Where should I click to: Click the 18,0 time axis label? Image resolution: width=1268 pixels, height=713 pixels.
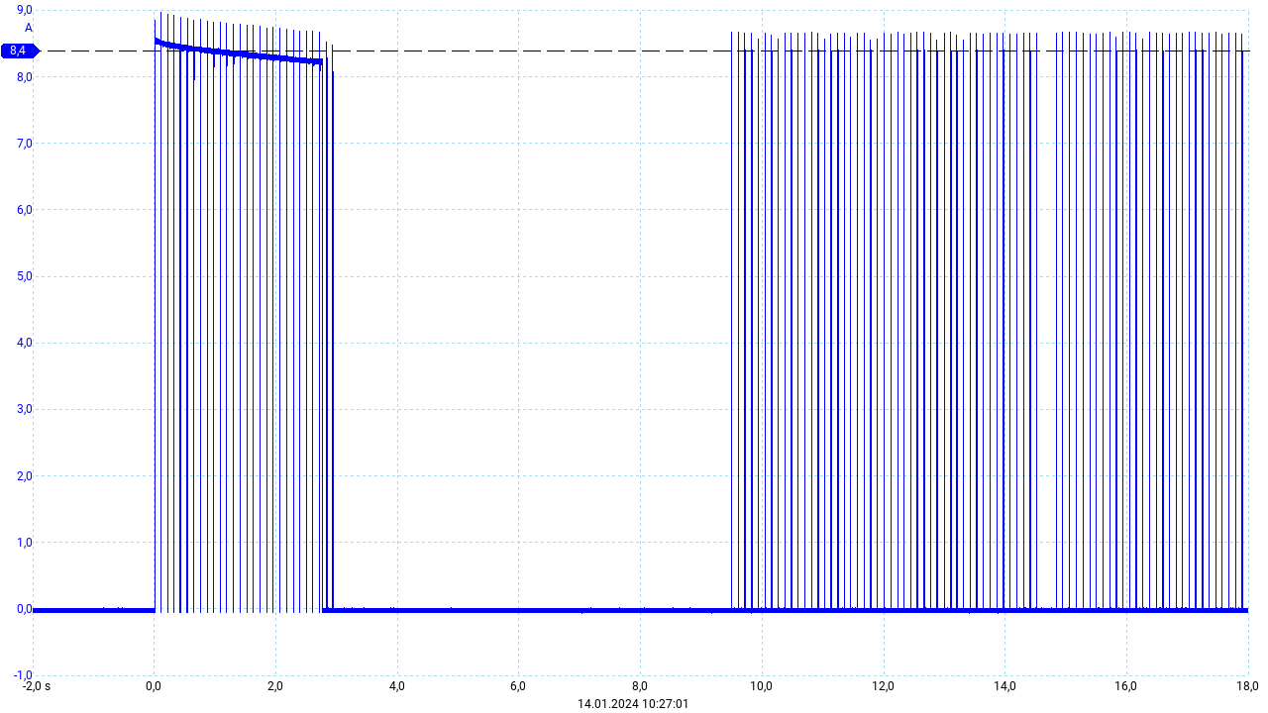(1247, 686)
